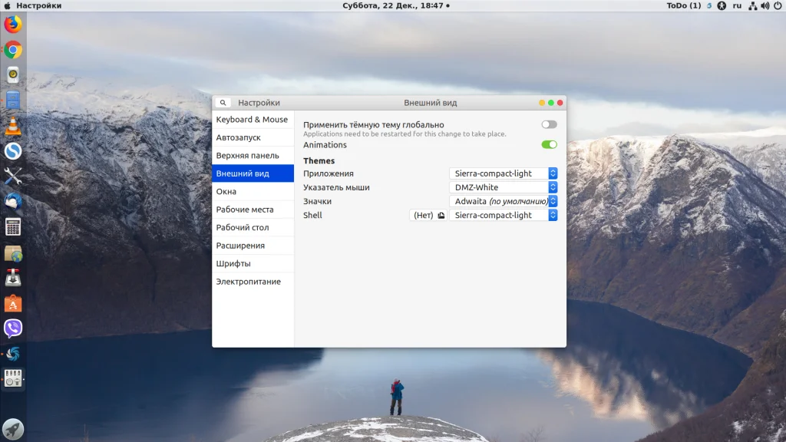Launch Firefox from the dock

click(x=13, y=24)
